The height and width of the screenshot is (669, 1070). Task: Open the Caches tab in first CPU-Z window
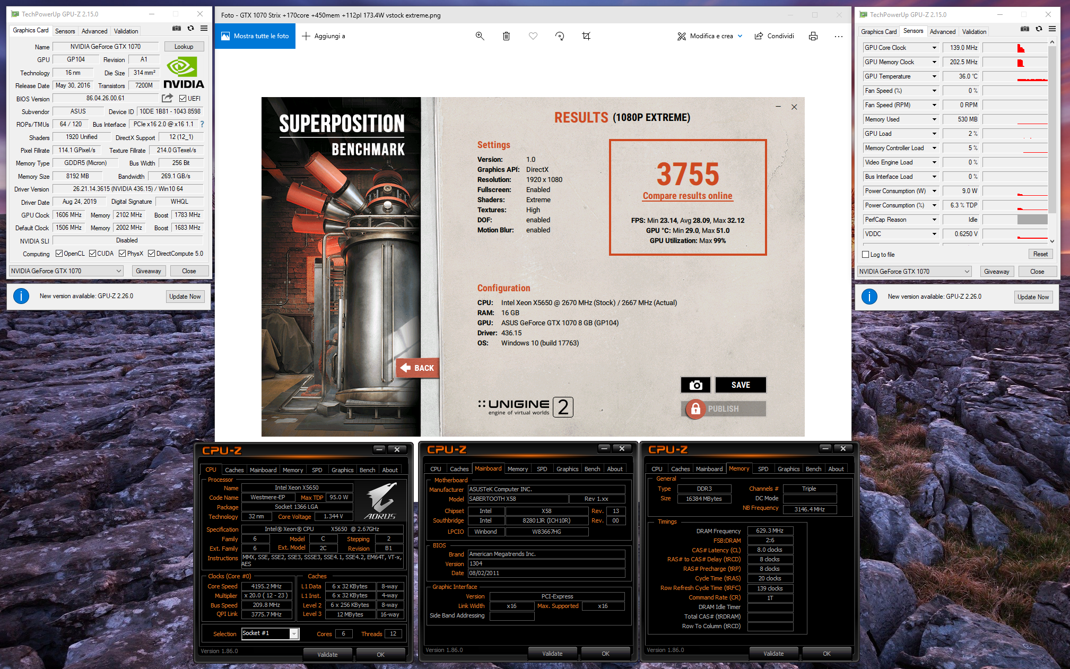[234, 470]
